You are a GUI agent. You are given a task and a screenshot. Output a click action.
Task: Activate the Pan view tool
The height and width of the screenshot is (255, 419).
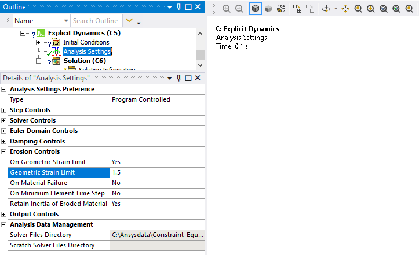(345, 9)
